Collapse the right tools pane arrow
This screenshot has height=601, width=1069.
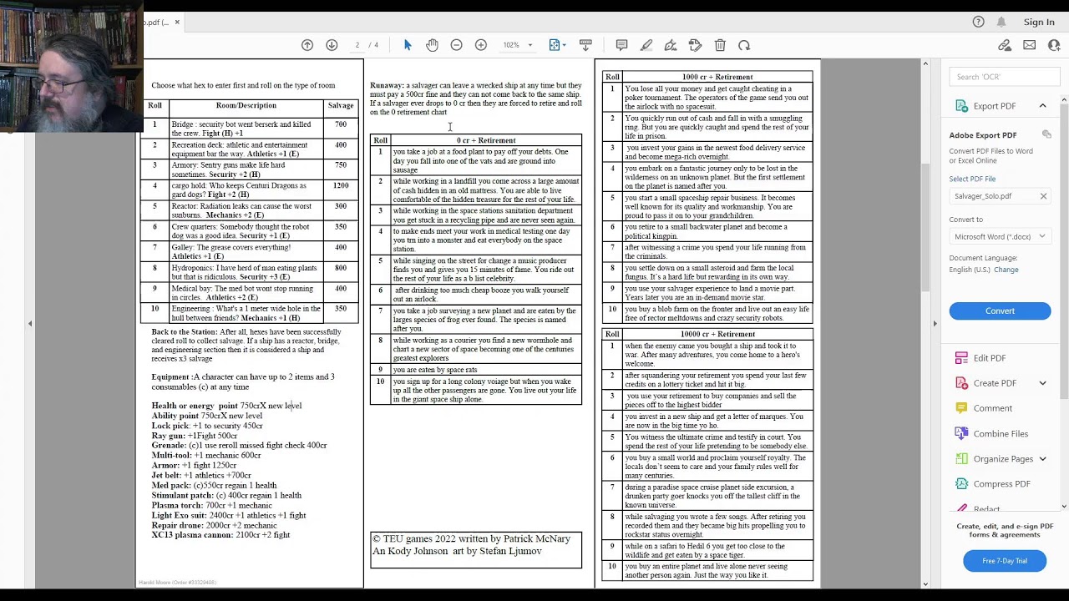point(935,324)
